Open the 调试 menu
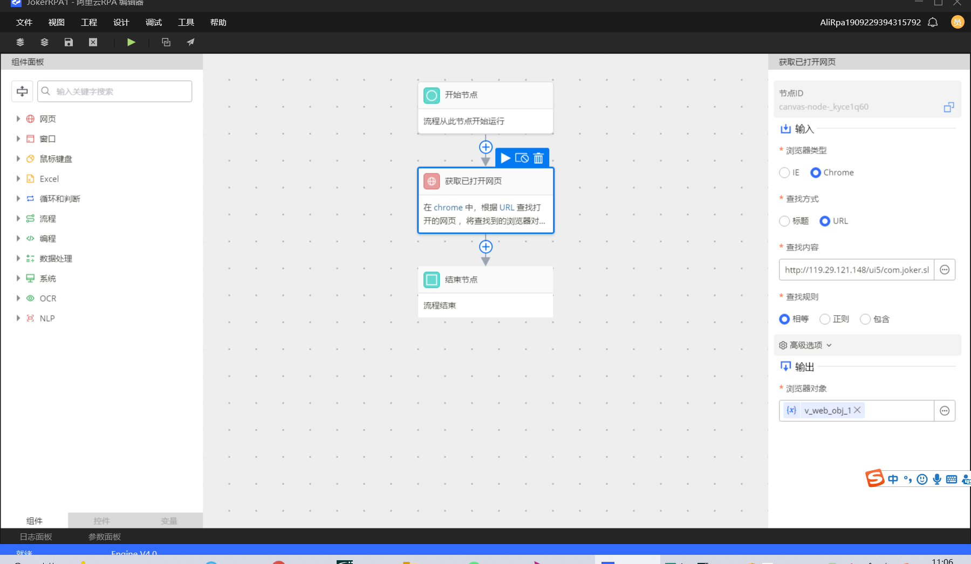971x564 pixels. 154,22
